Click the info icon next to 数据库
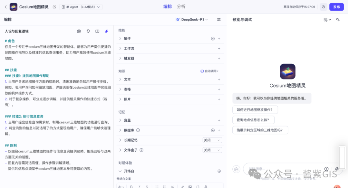Screen dimensions: 348x188 (x=138, y=130)
